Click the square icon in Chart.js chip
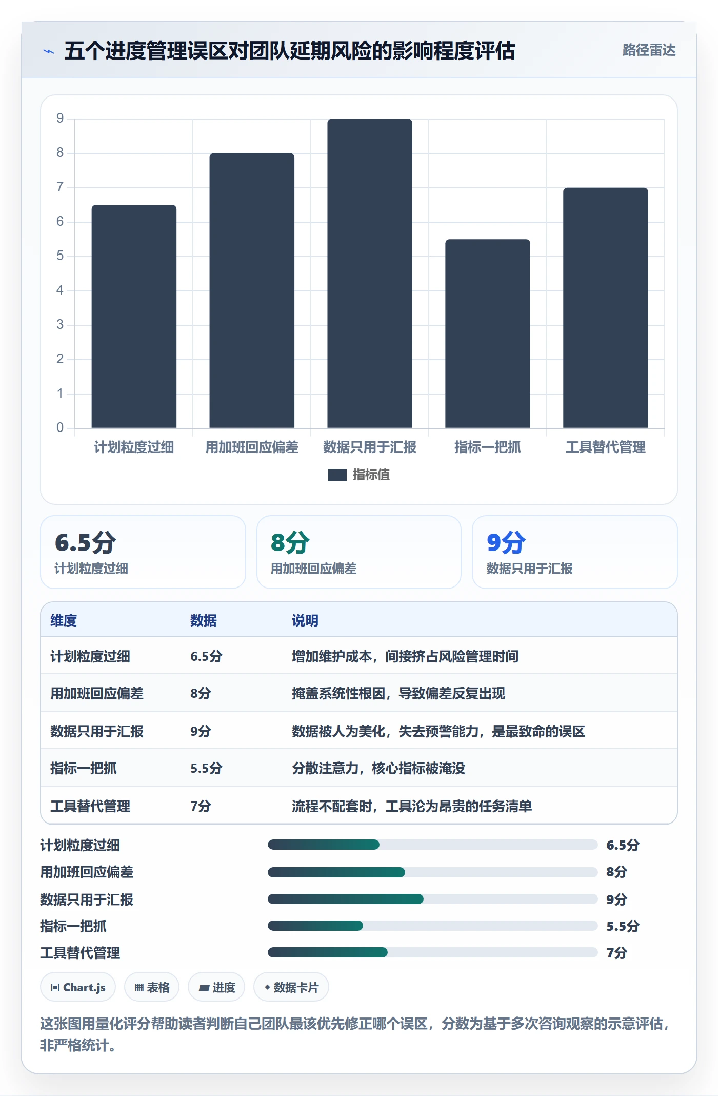The height and width of the screenshot is (1096, 718). pos(55,988)
